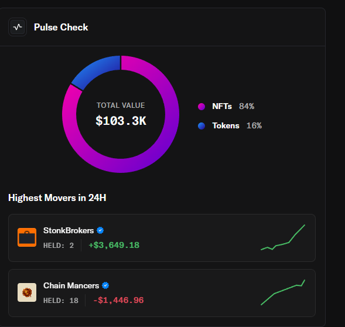This screenshot has width=345, height=327.
Task: Click the Chain Mancers collection icon
Action: pos(27,292)
